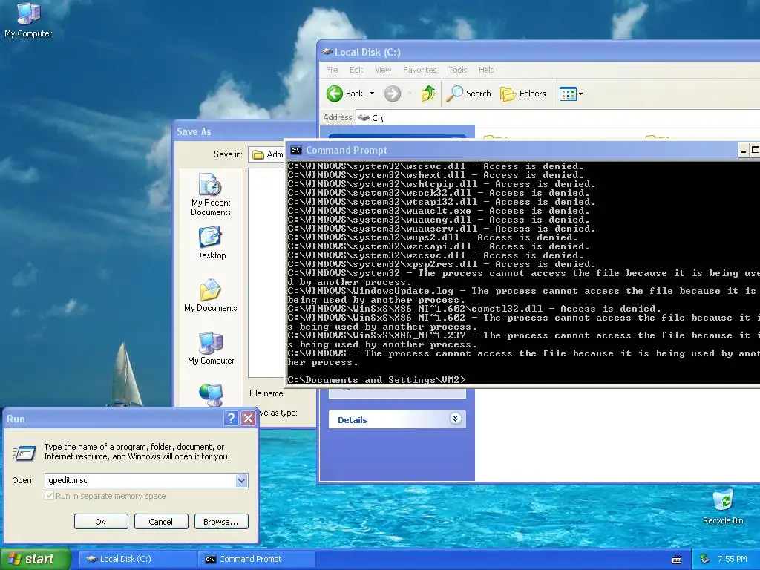Viewport: 760px width, 570px height.
Task: Select My Recent Documents in Save As
Action: (211, 195)
